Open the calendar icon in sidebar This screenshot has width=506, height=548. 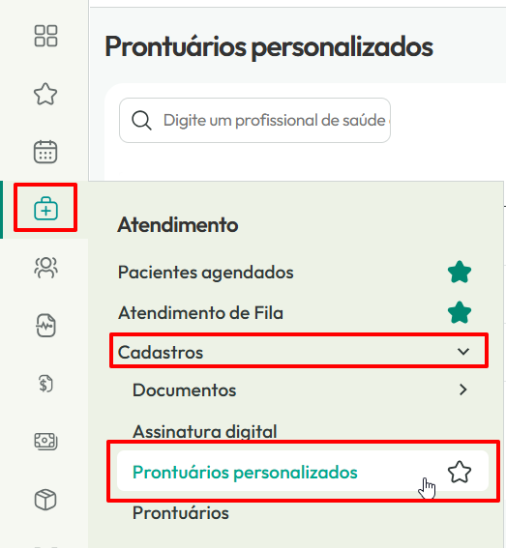click(45, 152)
